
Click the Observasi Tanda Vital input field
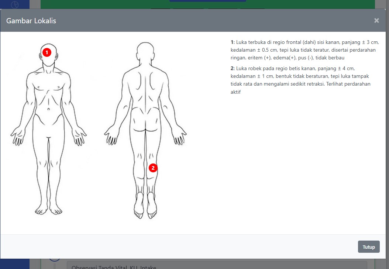(x=217, y=265)
